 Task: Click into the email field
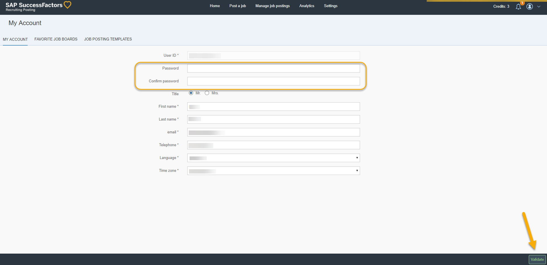[x=273, y=132]
